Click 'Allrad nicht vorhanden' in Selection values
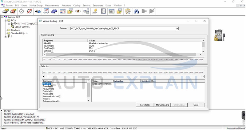 (102, 84)
